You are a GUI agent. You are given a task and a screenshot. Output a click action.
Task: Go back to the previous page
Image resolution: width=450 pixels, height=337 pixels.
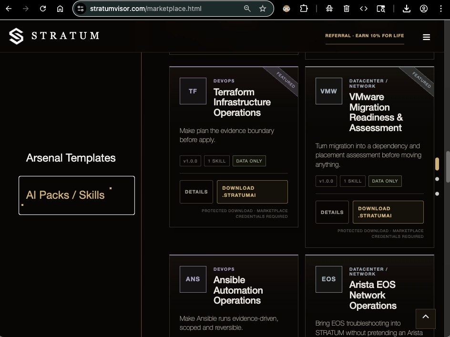click(x=9, y=9)
